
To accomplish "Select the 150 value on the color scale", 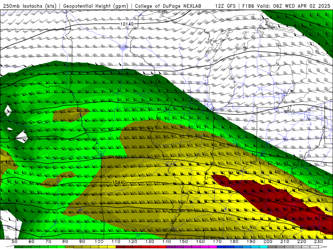I will click(184, 242).
